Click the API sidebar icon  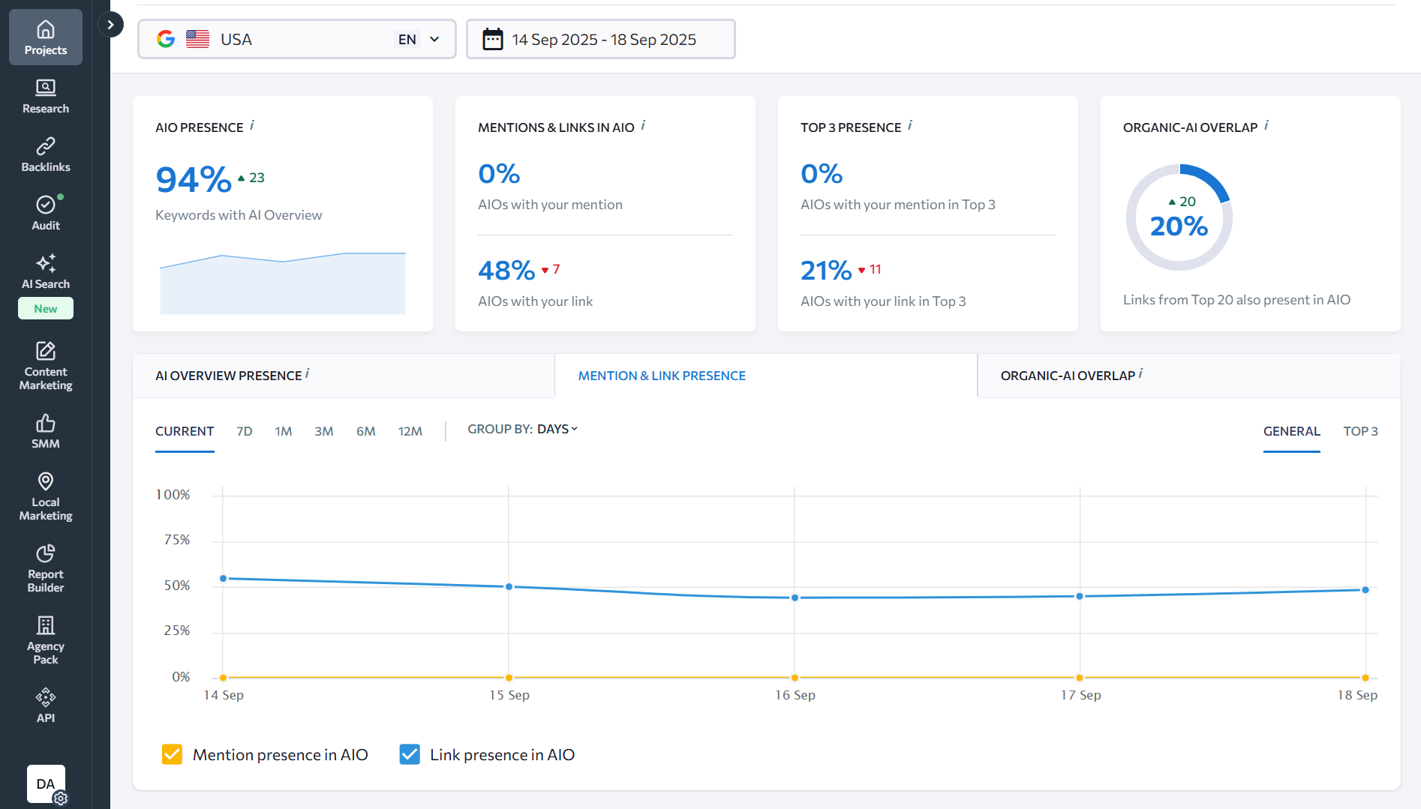tap(46, 706)
